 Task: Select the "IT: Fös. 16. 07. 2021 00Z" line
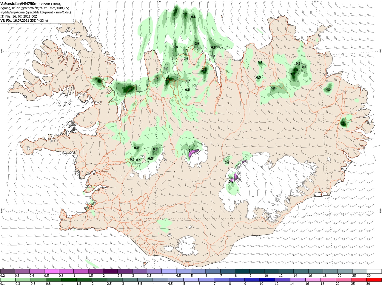[19, 16]
